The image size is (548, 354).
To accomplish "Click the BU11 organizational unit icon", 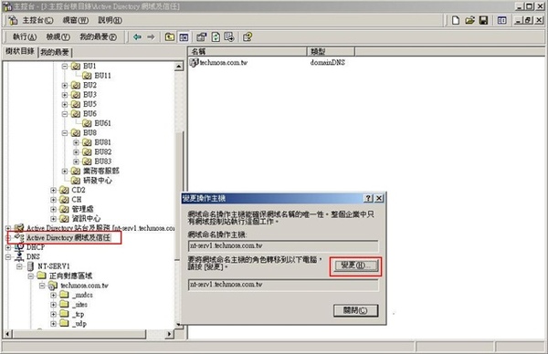I will coord(87,76).
